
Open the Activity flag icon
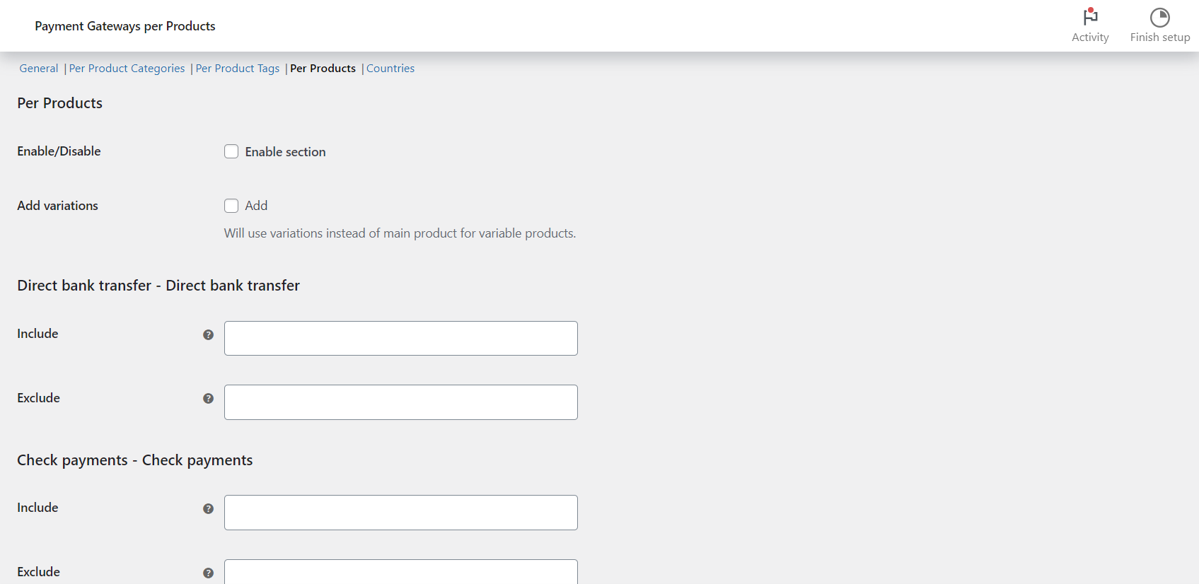pyautogui.click(x=1090, y=17)
